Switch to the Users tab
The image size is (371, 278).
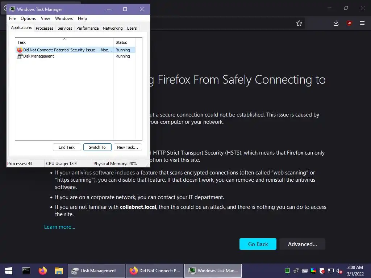(132, 28)
